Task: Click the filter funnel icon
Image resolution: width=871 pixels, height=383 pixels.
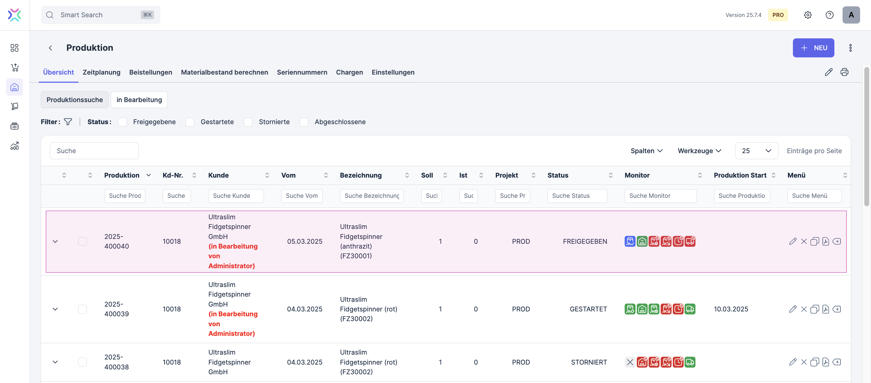Action: 68,122
